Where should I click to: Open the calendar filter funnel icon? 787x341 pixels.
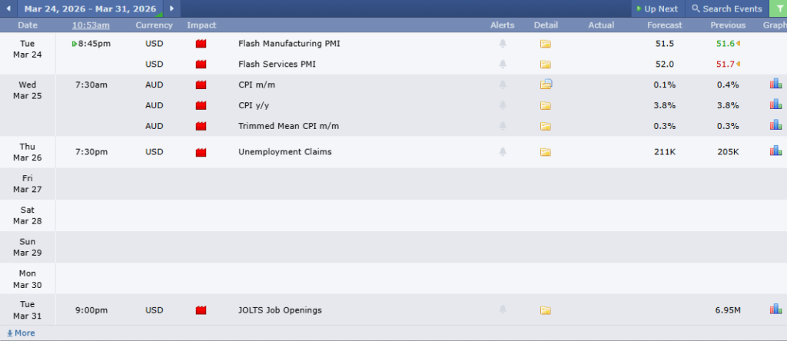(776, 8)
